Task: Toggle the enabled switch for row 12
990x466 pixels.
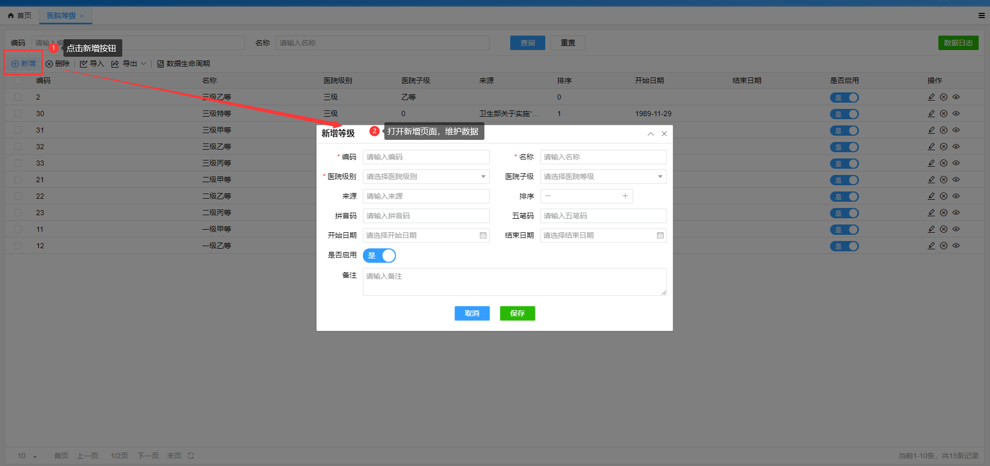Action: (x=844, y=246)
